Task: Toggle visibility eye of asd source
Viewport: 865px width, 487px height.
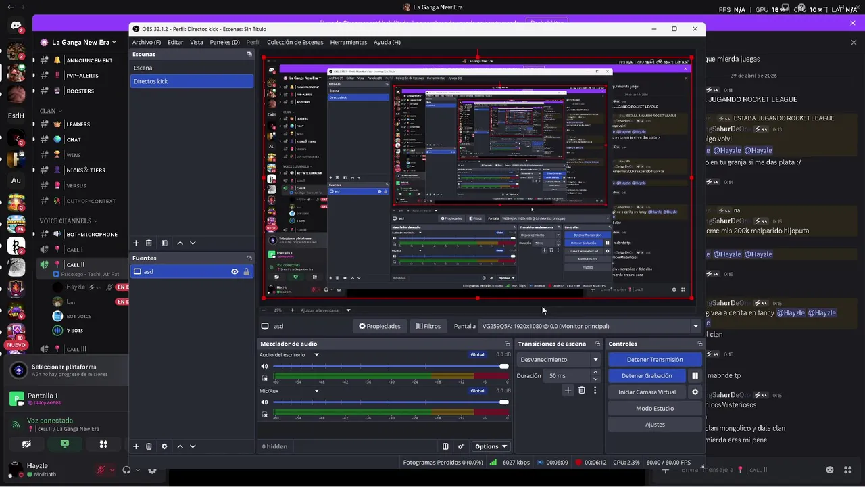Action: tap(234, 271)
